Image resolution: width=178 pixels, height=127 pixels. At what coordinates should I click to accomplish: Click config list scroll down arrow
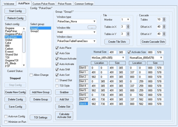pyautogui.click(x=24, y=65)
